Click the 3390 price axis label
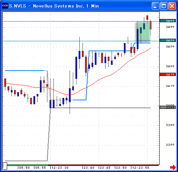 click(x=170, y=125)
